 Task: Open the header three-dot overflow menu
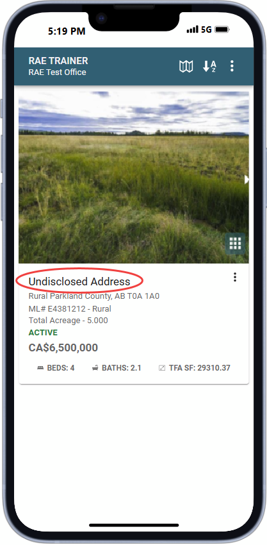pyautogui.click(x=232, y=66)
